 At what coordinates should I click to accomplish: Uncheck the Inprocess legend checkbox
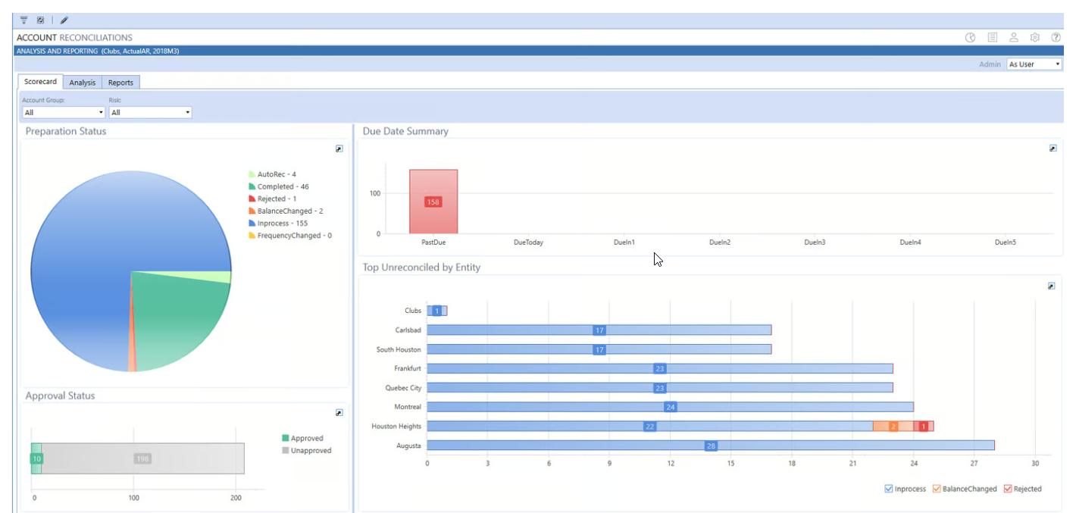[x=889, y=489]
